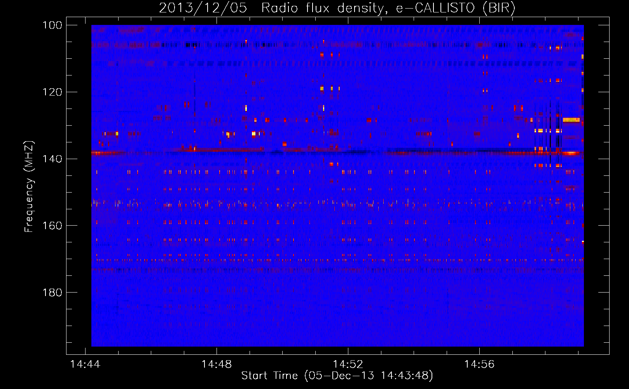Click the 'Start Time (05-Dec-13 14:43:48)' label
This screenshot has width=629, height=389.
click(337, 376)
